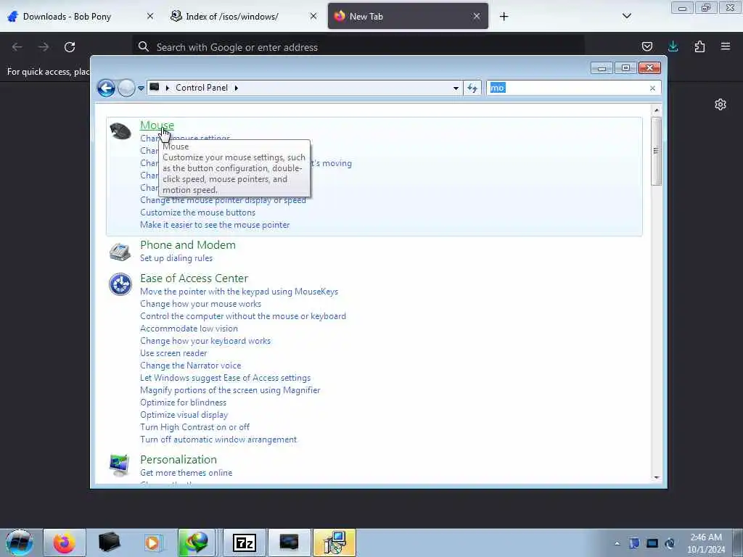Open Get more themes online link
Viewport: 743px width, 557px height.
pos(186,473)
